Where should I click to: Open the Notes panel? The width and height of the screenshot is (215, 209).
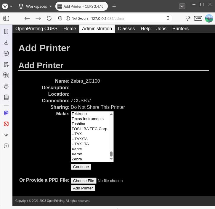click(6, 64)
